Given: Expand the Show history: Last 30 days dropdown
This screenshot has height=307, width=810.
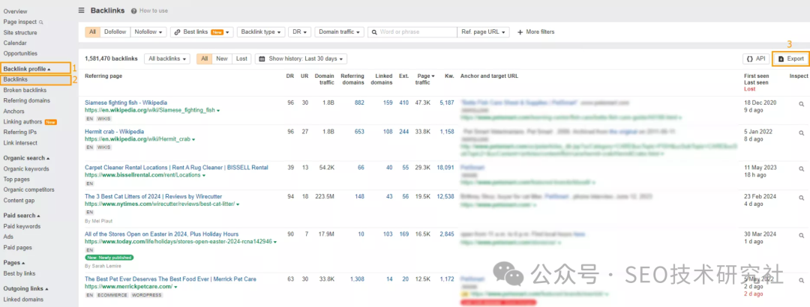Looking at the screenshot, I should pyautogui.click(x=302, y=58).
